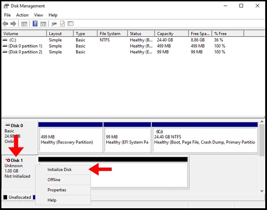
Task: Choose Offline from context menu
Action: pos(63,180)
